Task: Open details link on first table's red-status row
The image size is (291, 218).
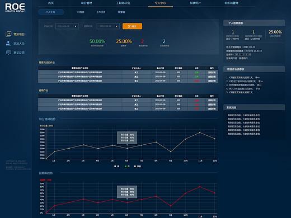Action: pos(212,81)
